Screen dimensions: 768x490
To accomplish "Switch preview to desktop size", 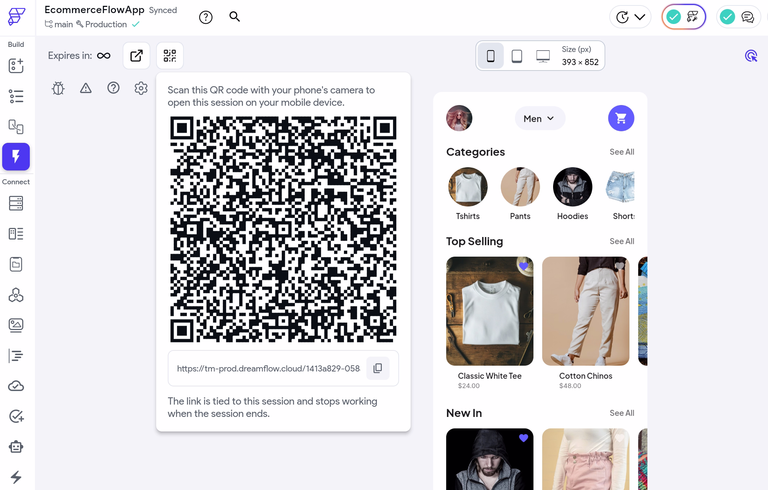I will click(543, 56).
